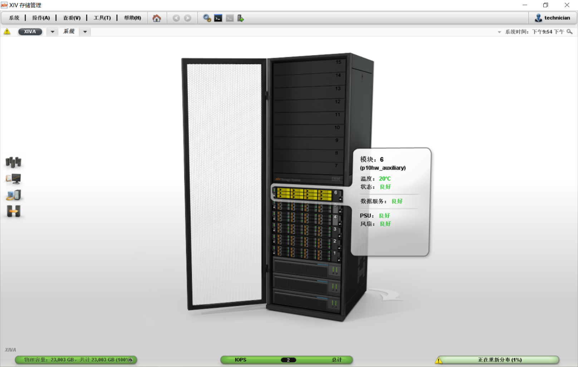The height and width of the screenshot is (367, 578).
Task: Open the 操作(A) menu
Action: coord(41,18)
